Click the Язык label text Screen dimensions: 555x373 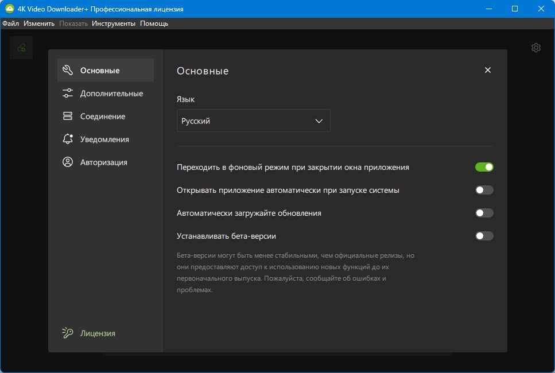[x=185, y=99]
